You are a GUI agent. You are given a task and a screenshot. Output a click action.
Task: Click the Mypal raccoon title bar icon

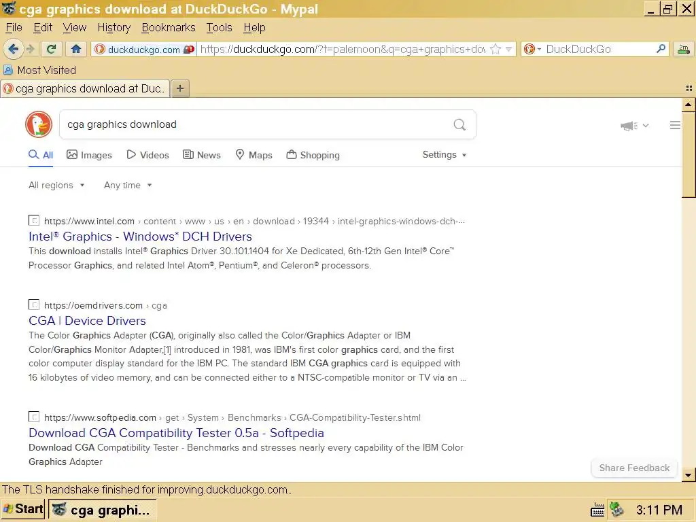9,8
